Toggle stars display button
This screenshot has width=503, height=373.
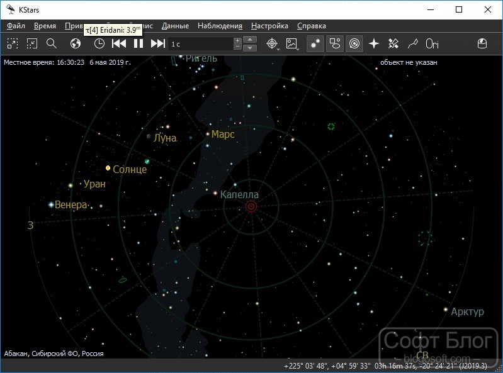(315, 43)
